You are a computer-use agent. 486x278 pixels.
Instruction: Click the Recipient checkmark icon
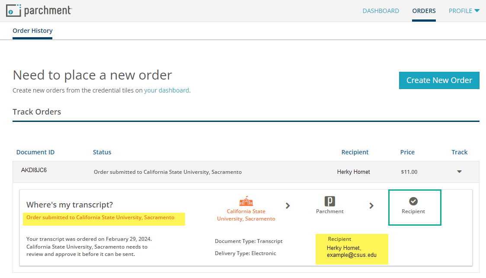tap(413, 201)
